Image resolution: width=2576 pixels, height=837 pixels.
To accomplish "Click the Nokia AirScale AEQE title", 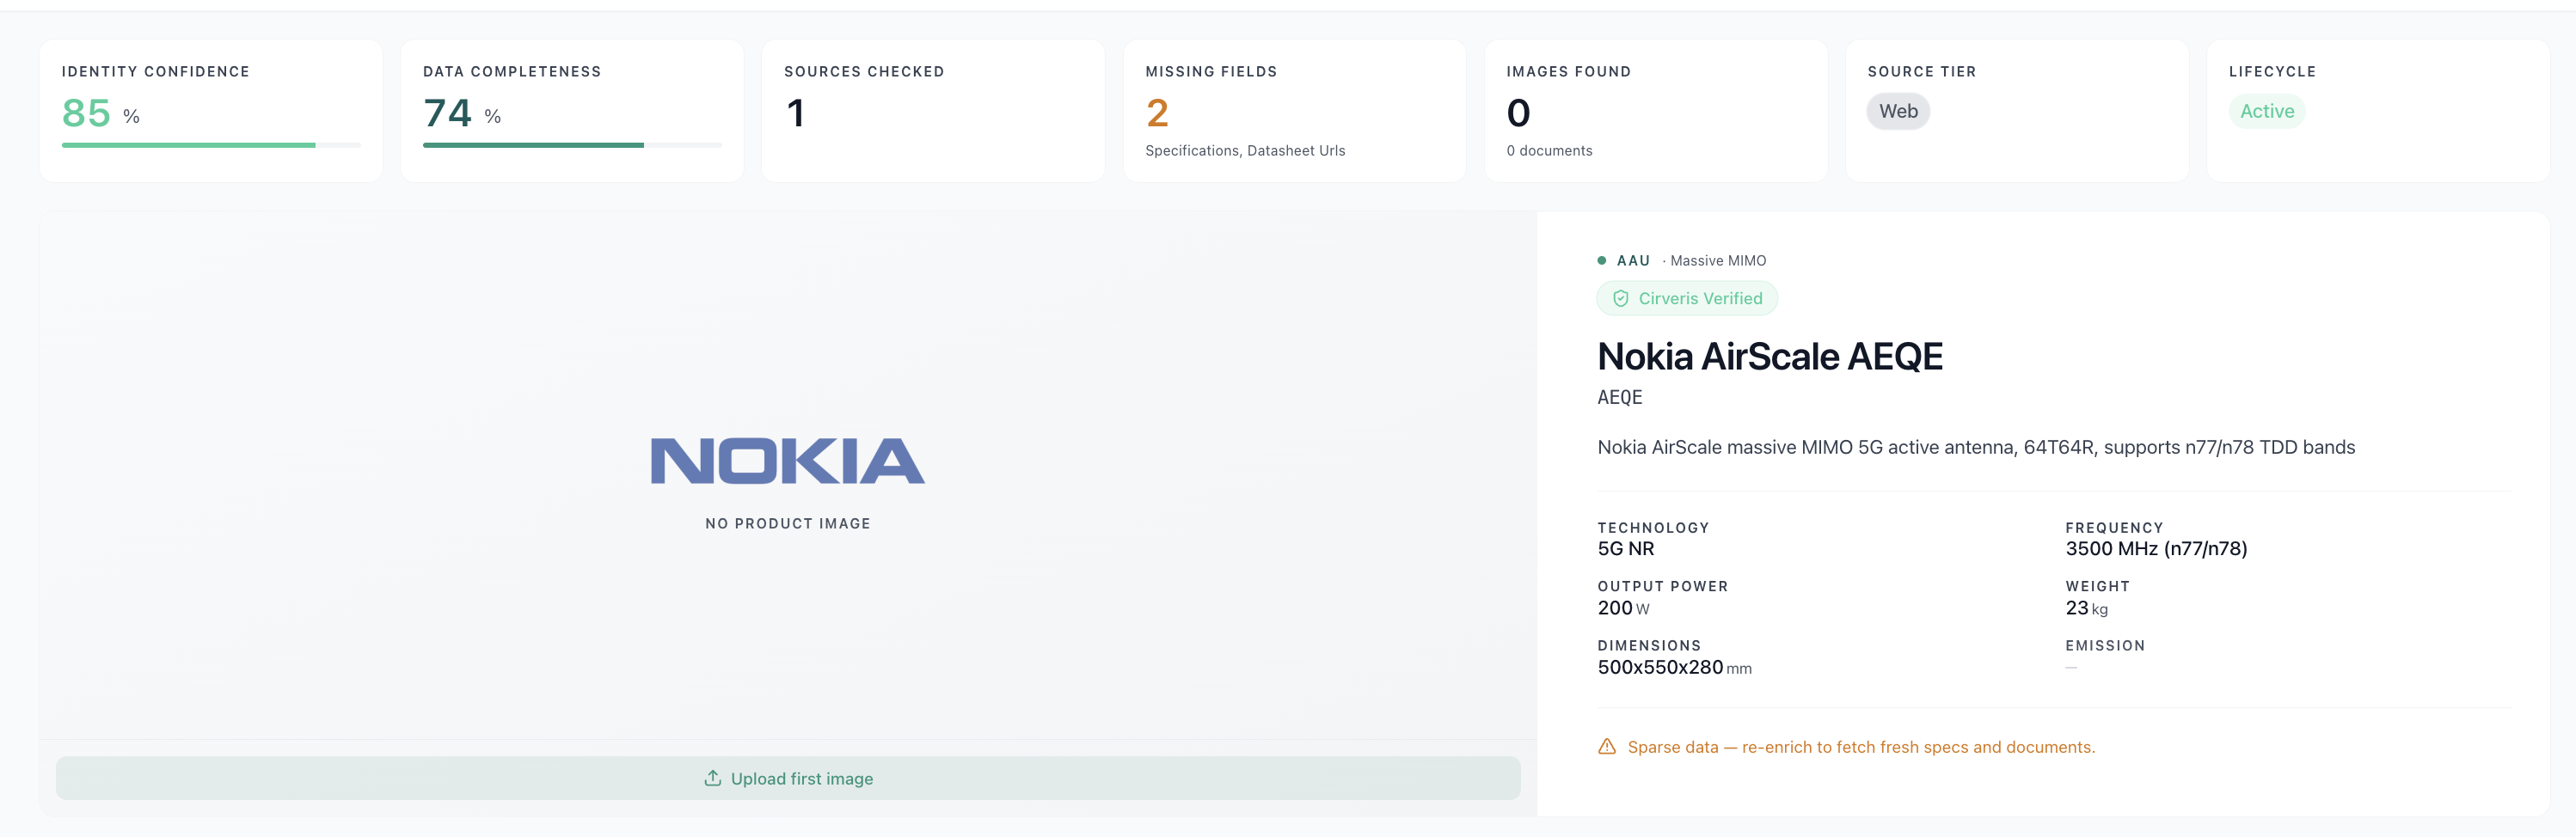I will coord(1770,357).
